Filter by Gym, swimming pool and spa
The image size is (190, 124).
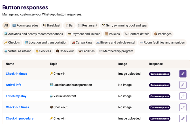point(124,25)
